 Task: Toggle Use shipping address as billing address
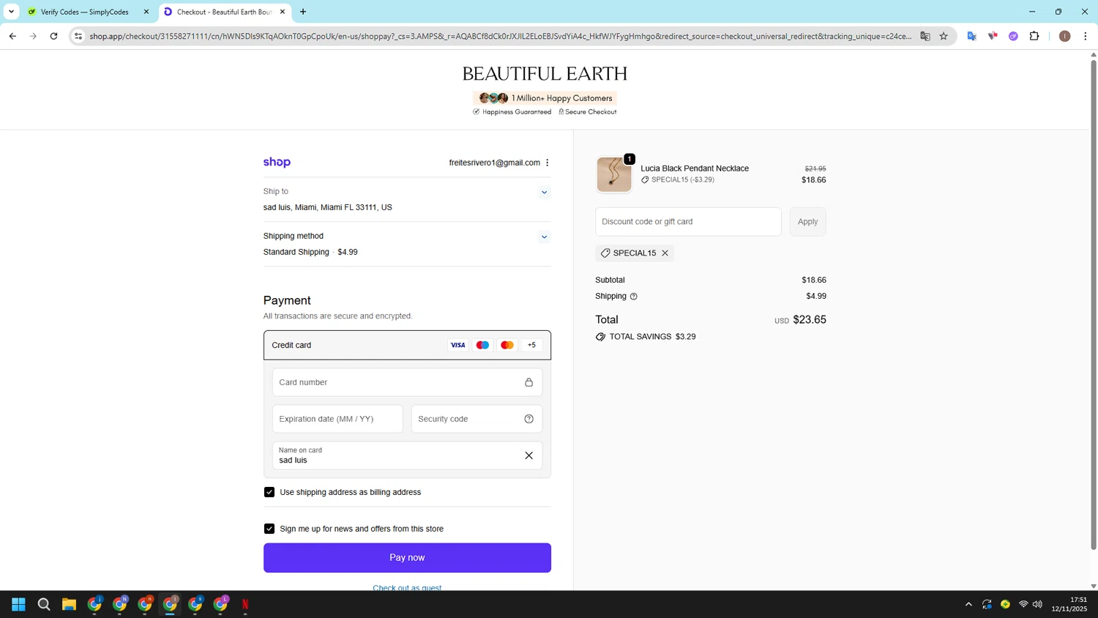pyautogui.click(x=269, y=492)
